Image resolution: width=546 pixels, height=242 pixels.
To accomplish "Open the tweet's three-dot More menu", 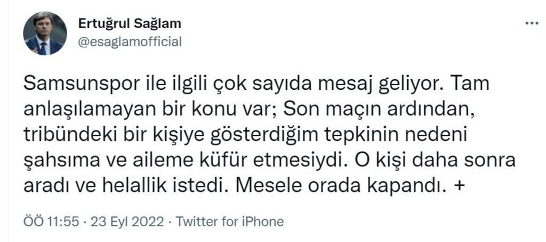I will point(532,24).
